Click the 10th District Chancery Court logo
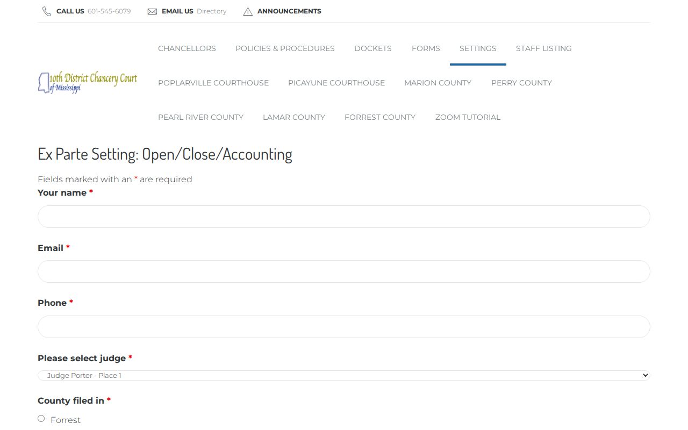Viewport: 688px width, 430px height. (88, 83)
